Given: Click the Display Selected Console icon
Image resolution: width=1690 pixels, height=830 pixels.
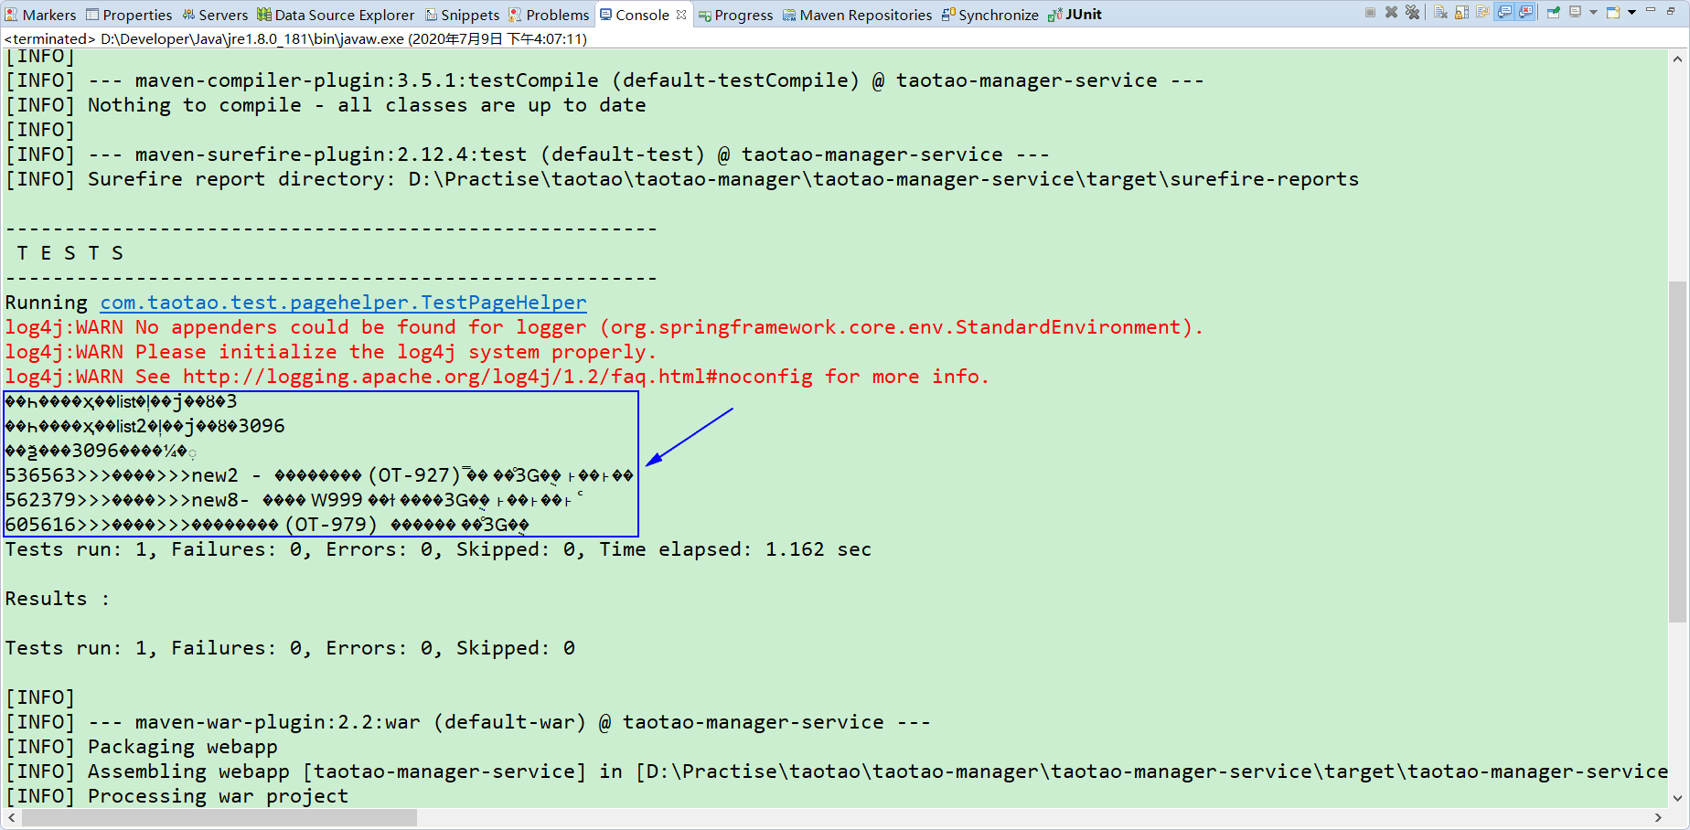Looking at the screenshot, I should tap(1575, 13).
